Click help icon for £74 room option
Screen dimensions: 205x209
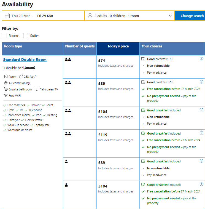201,58
